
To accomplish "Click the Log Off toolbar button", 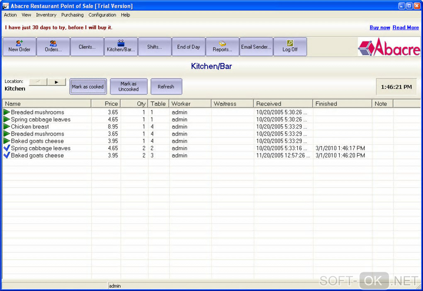I will 290,47.
